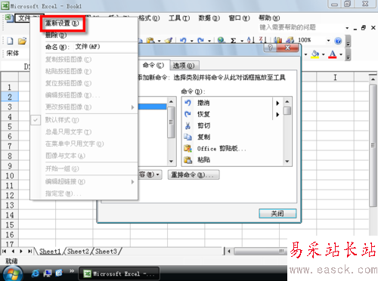Click the Undo toolbar icon
Screen dimensions: 378x281
183,40
